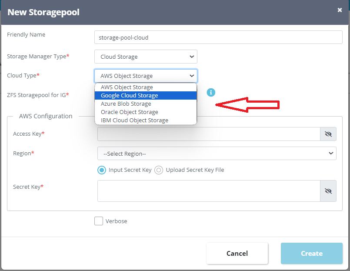Collapse the Cloud Type dropdown

(x=146, y=76)
